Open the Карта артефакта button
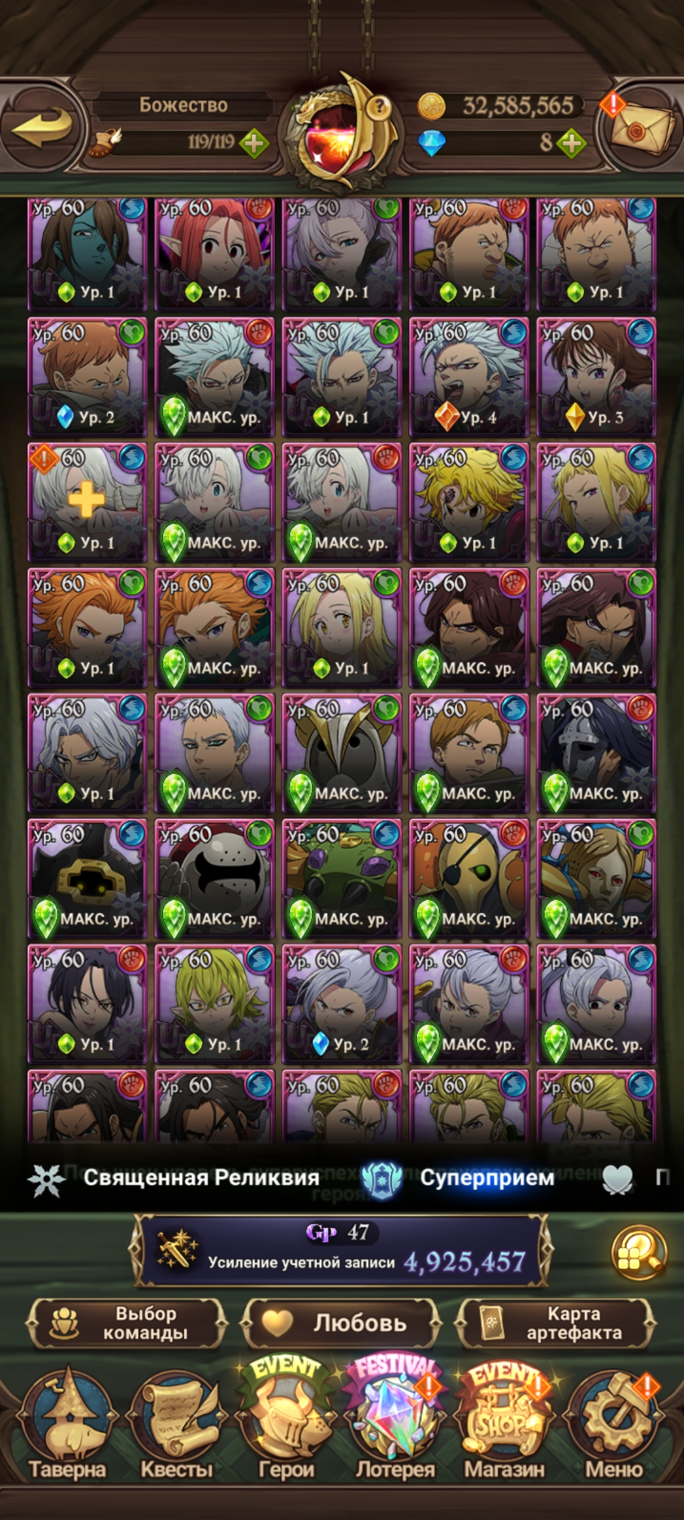Viewport: 684px width, 1520px height. (556, 1322)
